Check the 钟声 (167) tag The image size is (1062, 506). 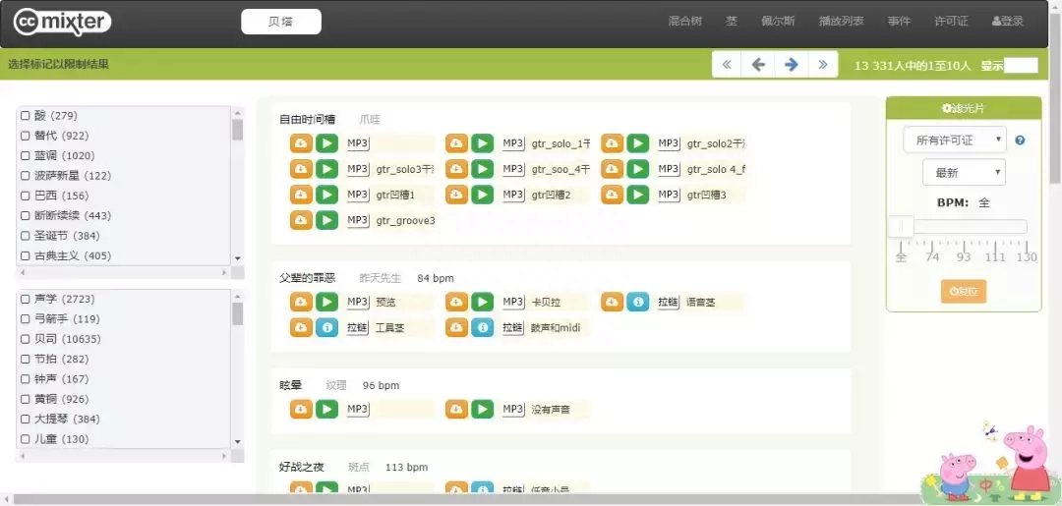[25, 379]
